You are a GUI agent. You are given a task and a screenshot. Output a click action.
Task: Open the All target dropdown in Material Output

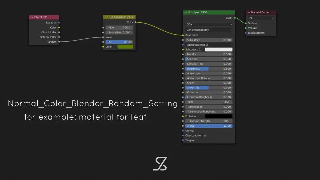click(x=261, y=18)
